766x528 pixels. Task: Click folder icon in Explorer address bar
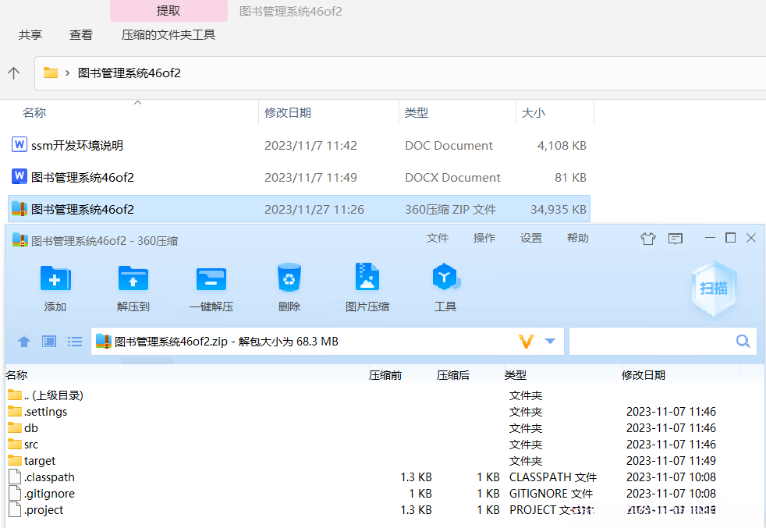pos(51,73)
